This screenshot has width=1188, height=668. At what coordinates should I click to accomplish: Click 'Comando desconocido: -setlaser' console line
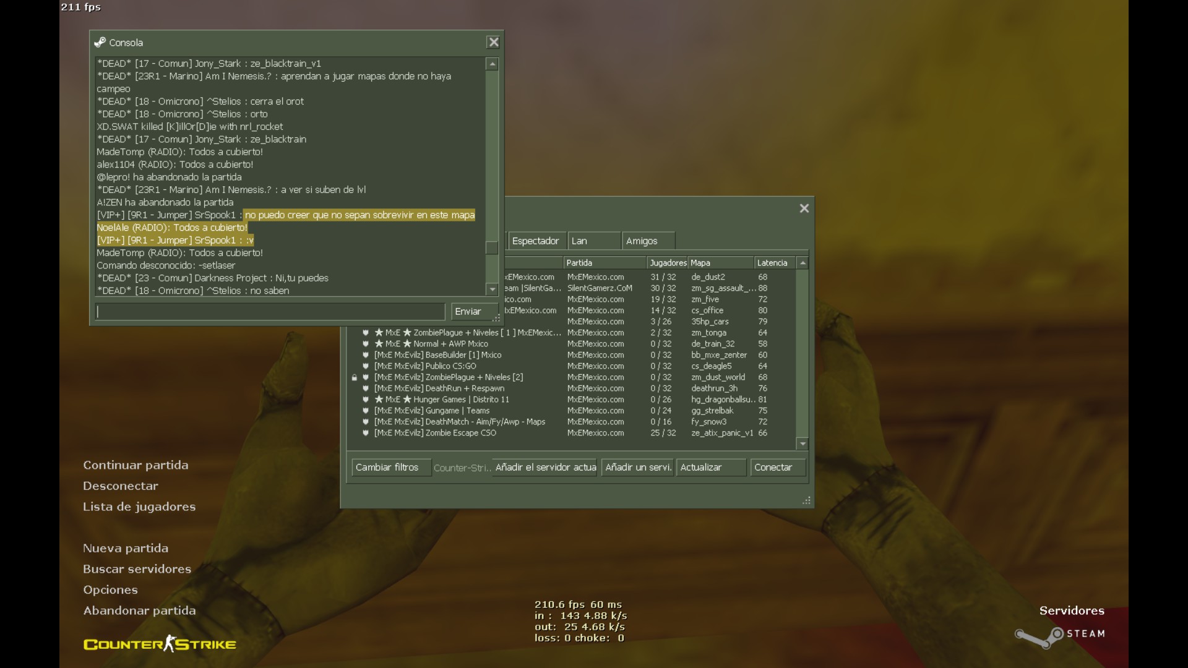click(166, 265)
